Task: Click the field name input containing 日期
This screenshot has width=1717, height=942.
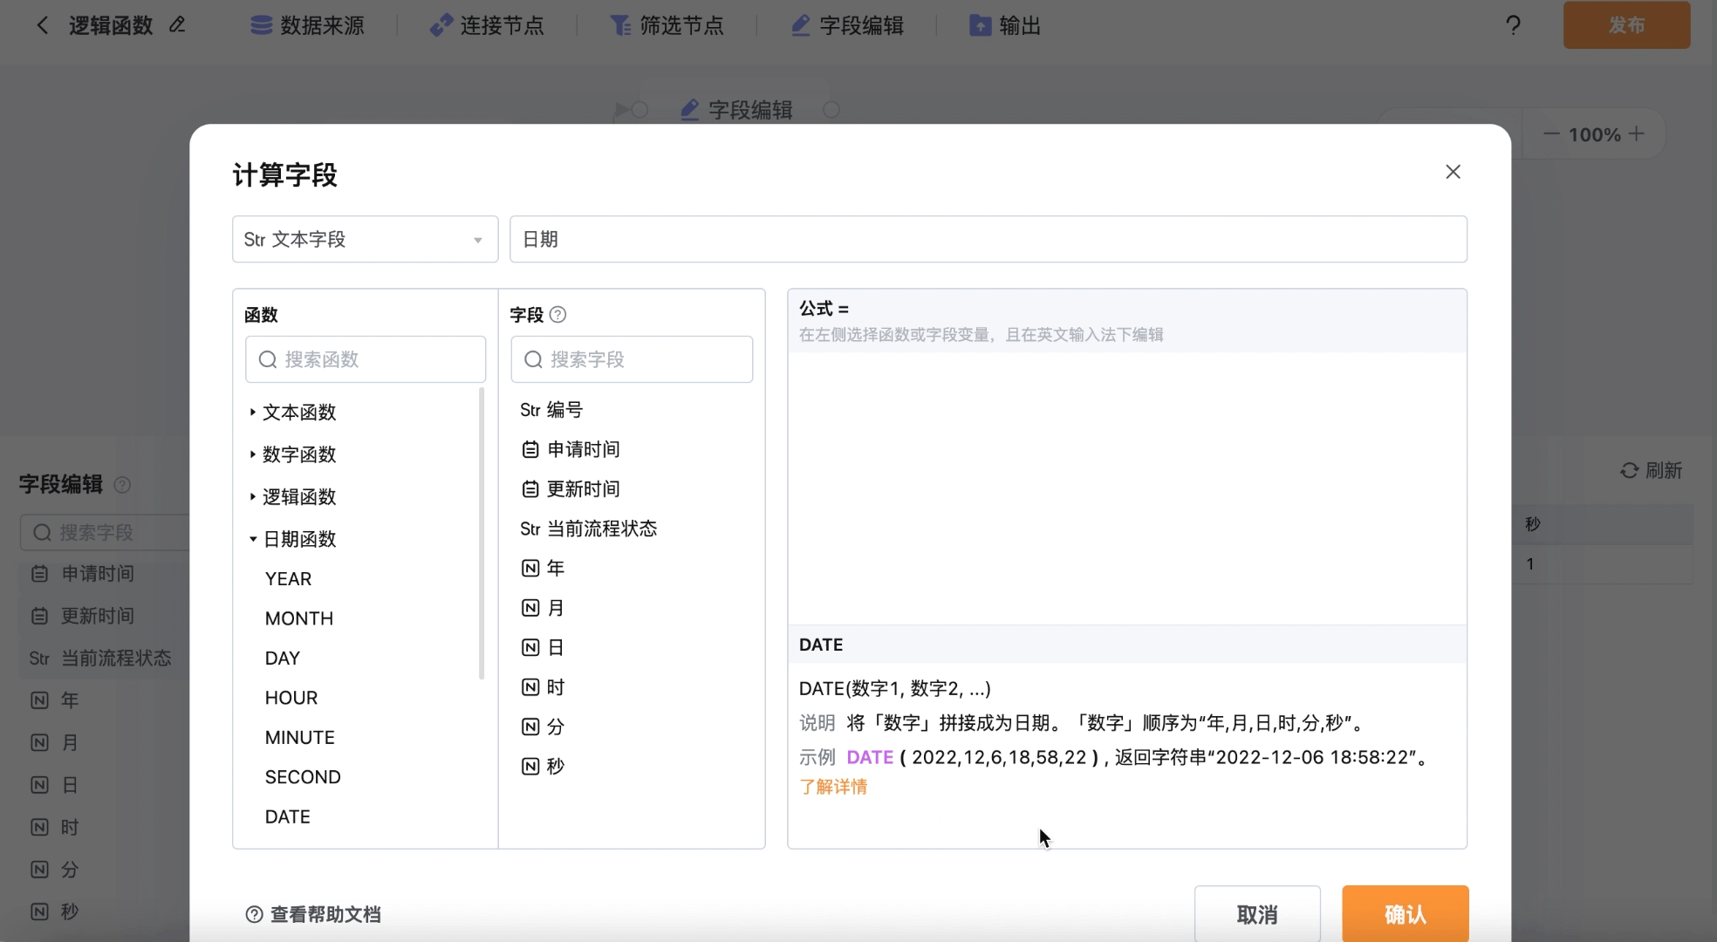Action: point(988,239)
